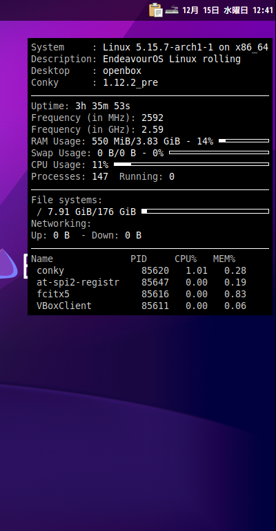Click PID 85616 in the process table
Viewport: 276px width, 531px height.
coord(155,294)
